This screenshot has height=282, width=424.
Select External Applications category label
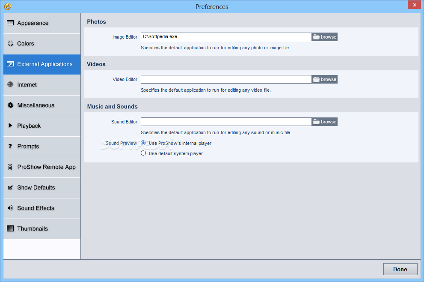tap(45, 64)
